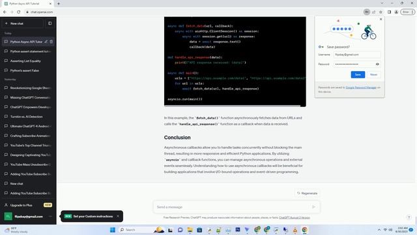This screenshot has height=235, width=417.
Task: Open Python's assert False chat
Action: tap(28, 70)
